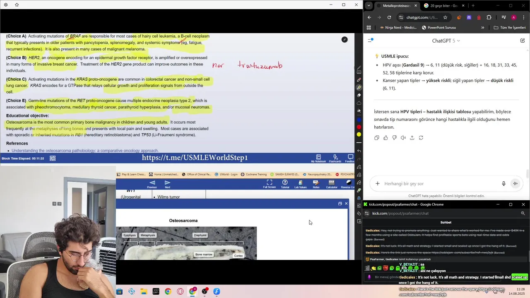The height and width of the screenshot is (298, 530).
Task: Give thumbs up to ChatGPT response
Action: point(385,138)
